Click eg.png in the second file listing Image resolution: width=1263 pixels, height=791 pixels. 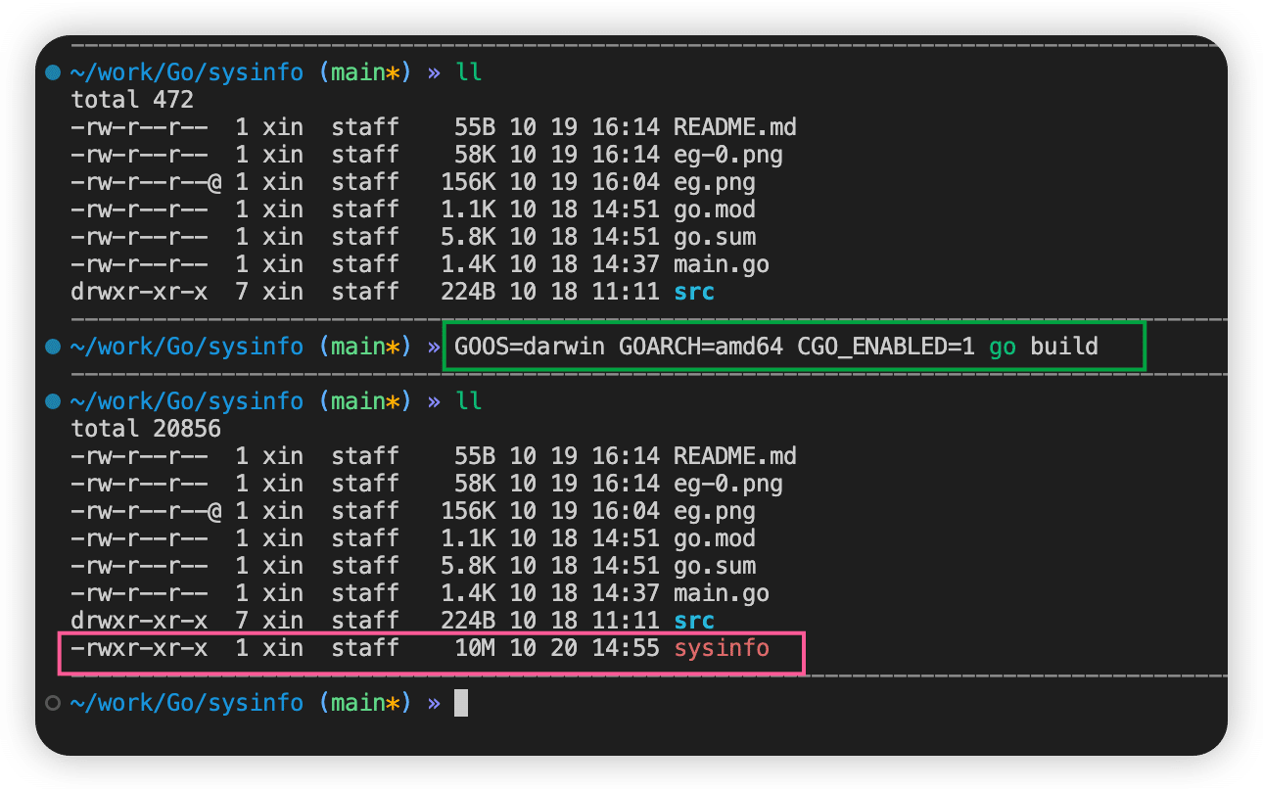click(x=714, y=511)
